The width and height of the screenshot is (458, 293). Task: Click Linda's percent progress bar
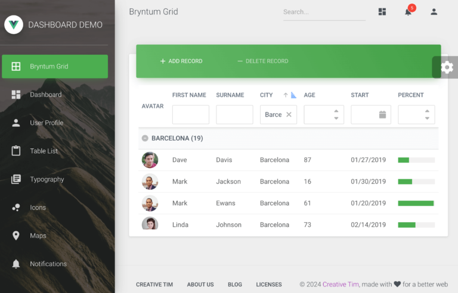pyautogui.click(x=416, y=225)
